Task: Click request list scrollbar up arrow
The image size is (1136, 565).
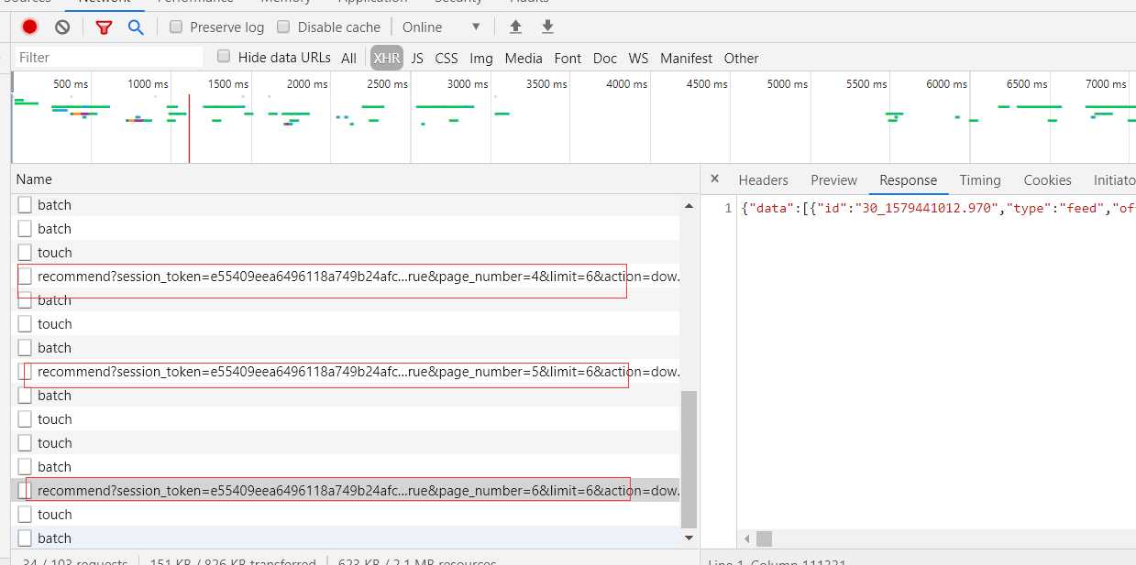Action: tap(689, 206)
